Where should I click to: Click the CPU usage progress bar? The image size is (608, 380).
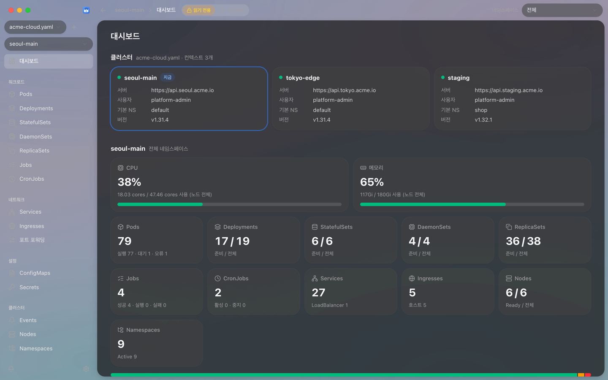pos(229,204)
